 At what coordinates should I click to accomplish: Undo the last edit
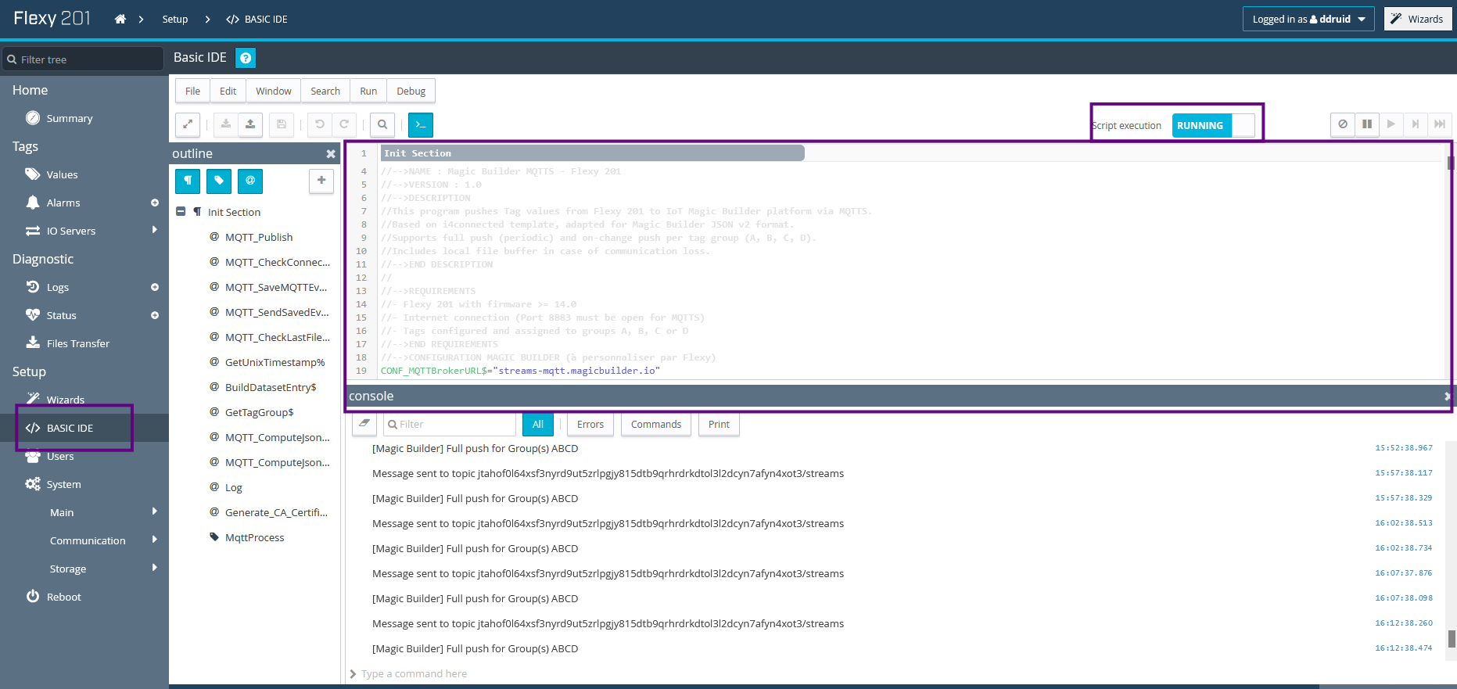pyautogui.click(x=320, y=124)
